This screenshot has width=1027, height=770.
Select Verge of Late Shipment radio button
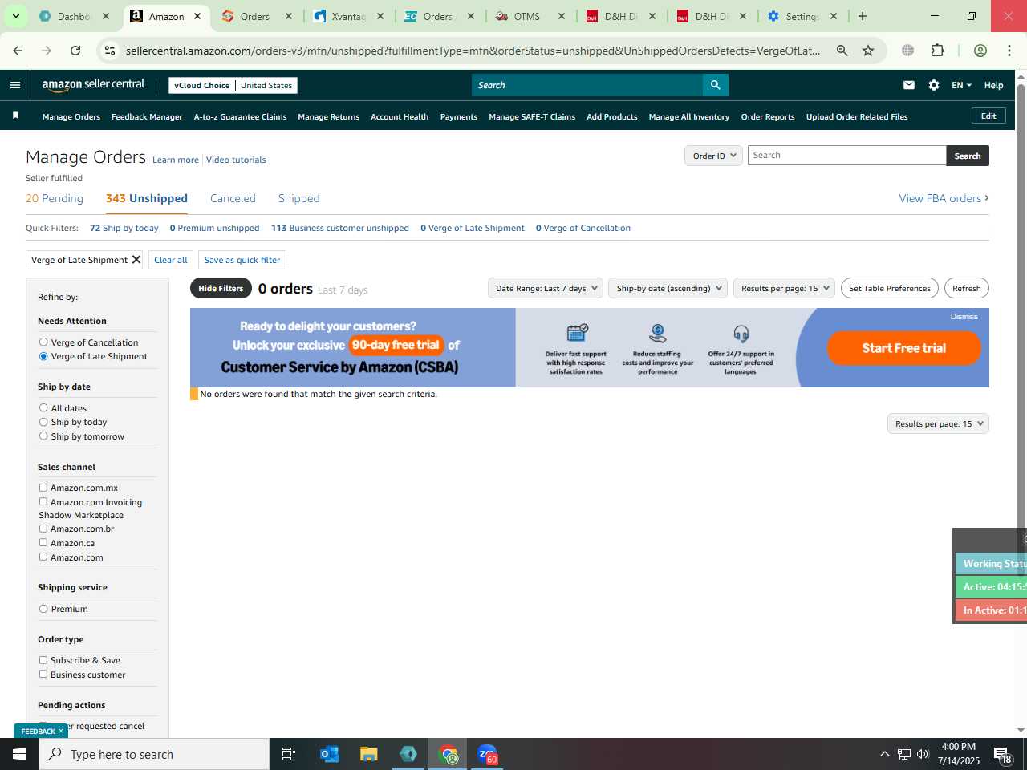click(43, 356)
